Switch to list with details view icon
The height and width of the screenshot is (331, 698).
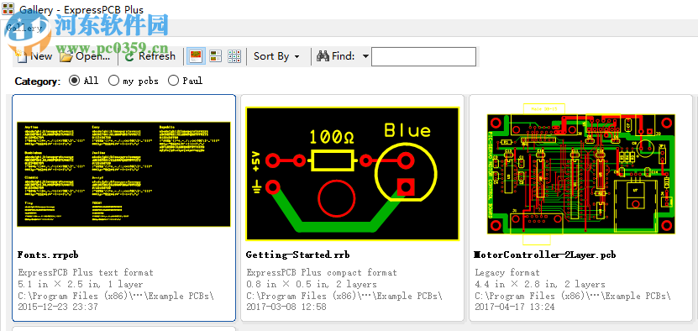[216, 56]
